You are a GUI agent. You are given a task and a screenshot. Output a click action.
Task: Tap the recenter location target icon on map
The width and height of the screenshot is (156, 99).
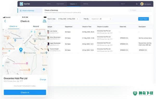(x=44, y=69)
